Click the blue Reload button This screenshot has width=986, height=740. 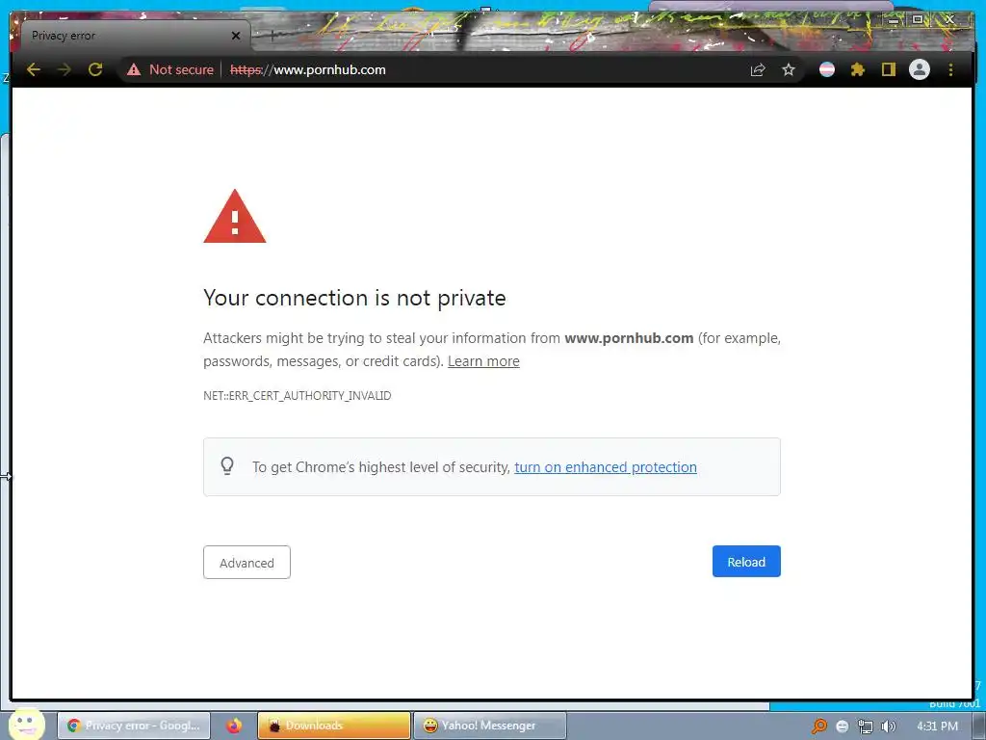click(746, 562)
